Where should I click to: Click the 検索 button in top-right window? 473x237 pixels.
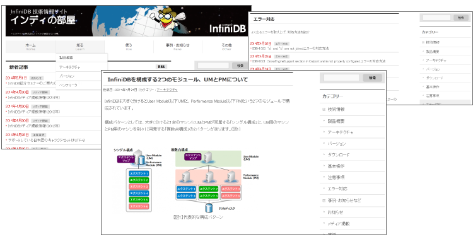pyautogui.click(x=461, y=18)
